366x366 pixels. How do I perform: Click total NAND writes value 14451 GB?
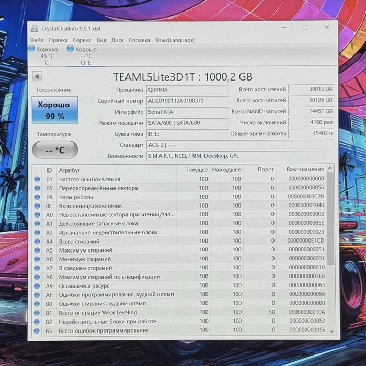[311, 111]
